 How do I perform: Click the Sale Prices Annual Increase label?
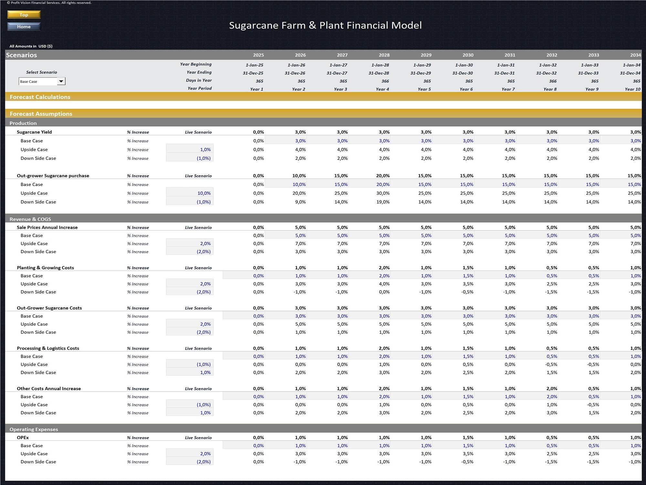coord(47,227)
